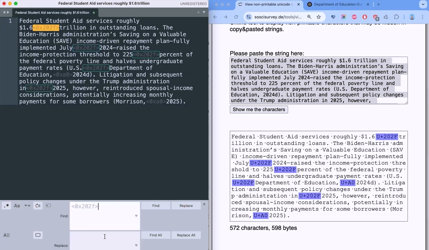Click the Replace All button
The height and width of the screenshot is (250, 429).
pyautogui.click(x=186, y=235)
